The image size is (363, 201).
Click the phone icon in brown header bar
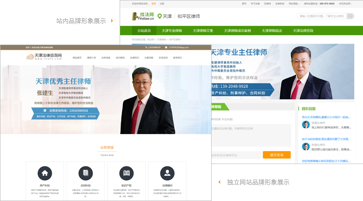[x=146, y=47]
